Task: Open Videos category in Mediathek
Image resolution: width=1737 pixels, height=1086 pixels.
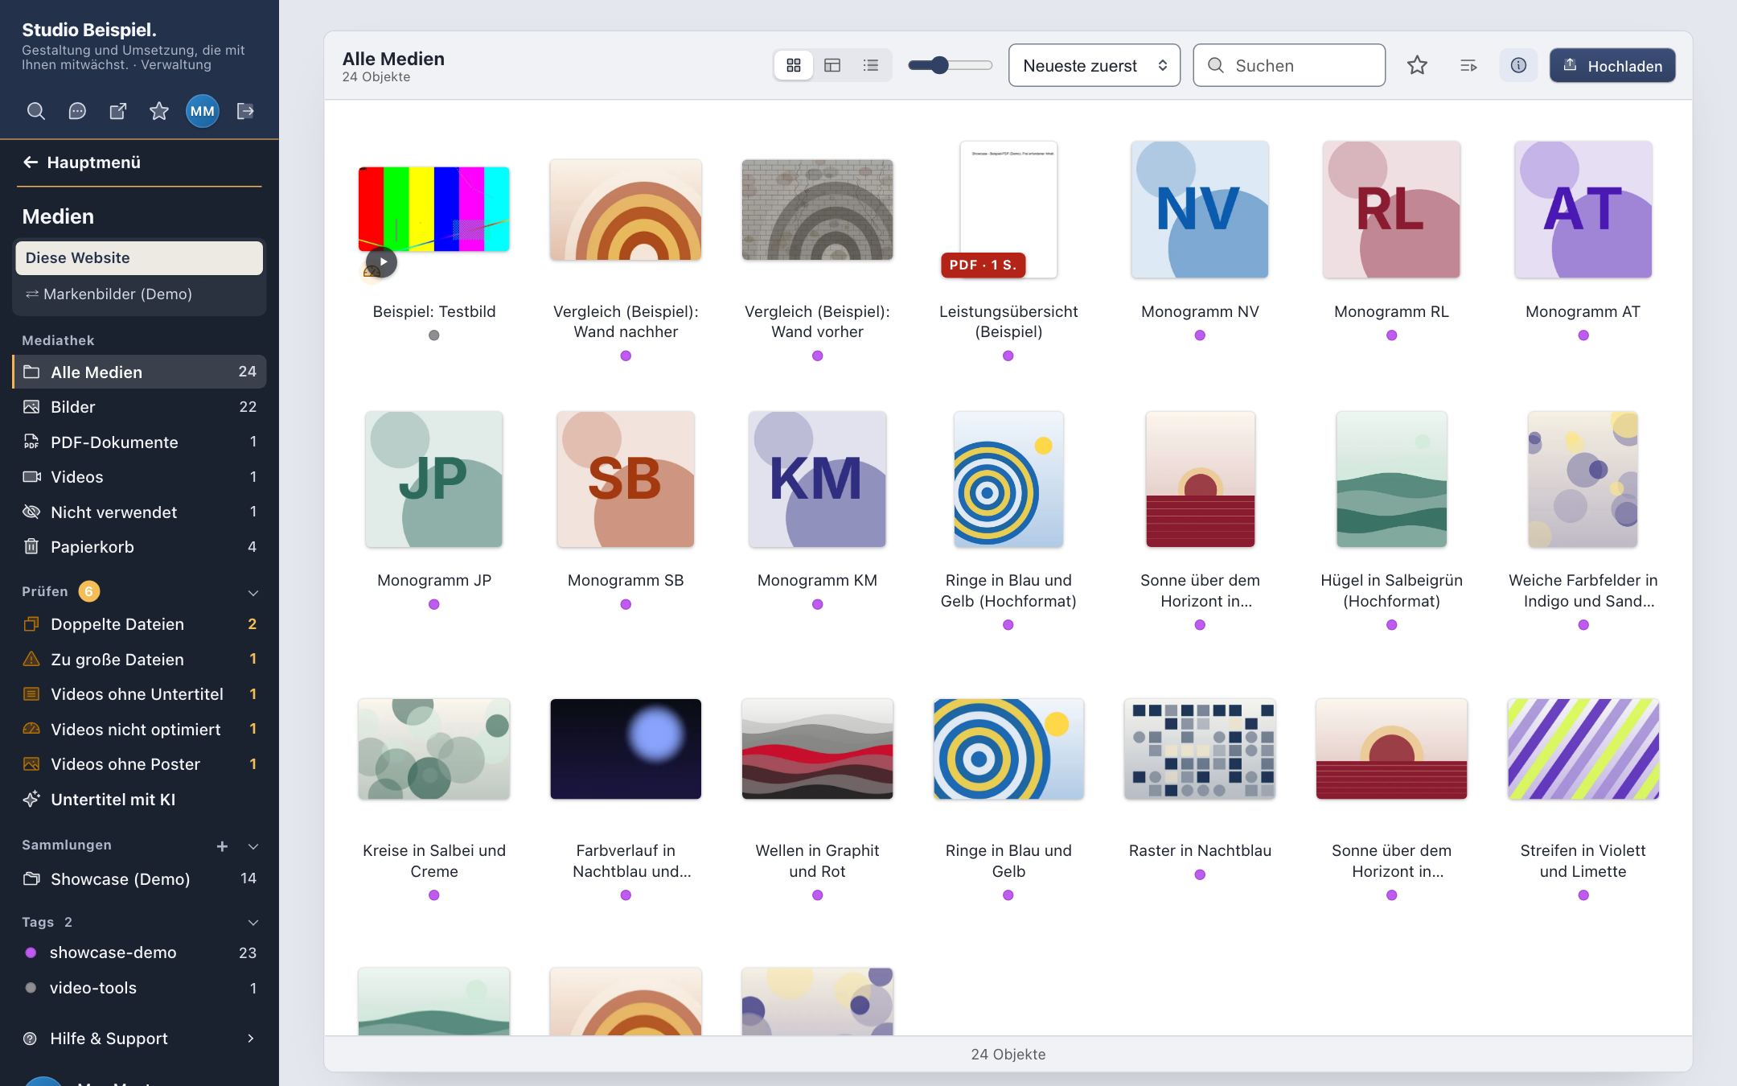Action: click(x=139, y=477)
